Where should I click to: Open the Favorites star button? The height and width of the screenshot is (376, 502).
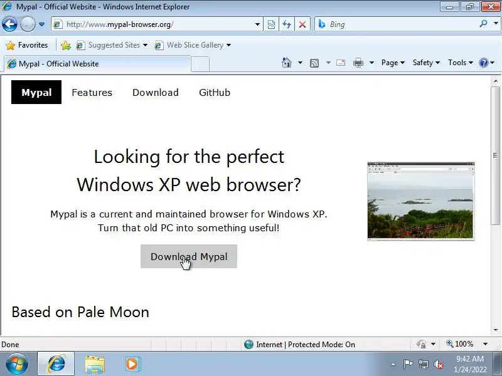point(27,45)
